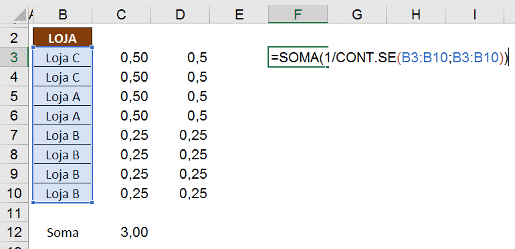Click the select-all corner triangle
The image size is (515, 249).
(x=19, y=15)
